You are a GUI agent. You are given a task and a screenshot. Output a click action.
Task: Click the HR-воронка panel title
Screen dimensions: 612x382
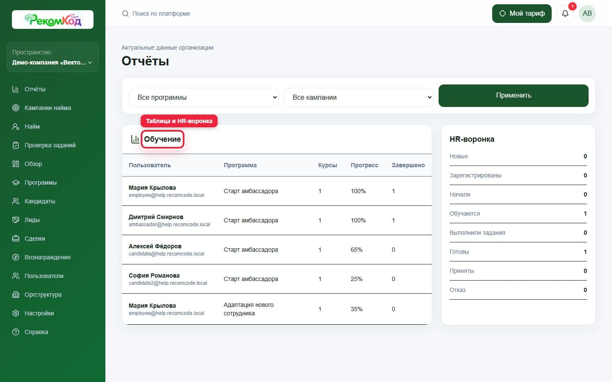pos(472,139)
